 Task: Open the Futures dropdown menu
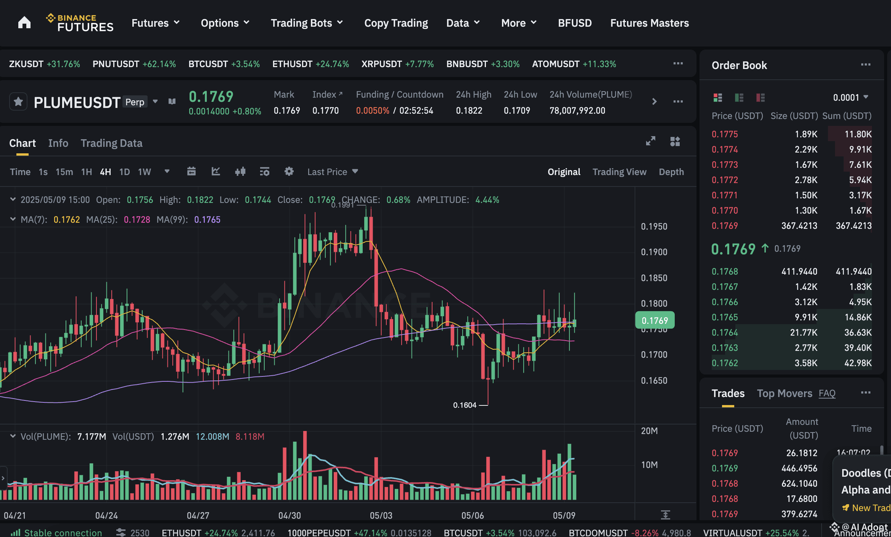tap(156, 23)
